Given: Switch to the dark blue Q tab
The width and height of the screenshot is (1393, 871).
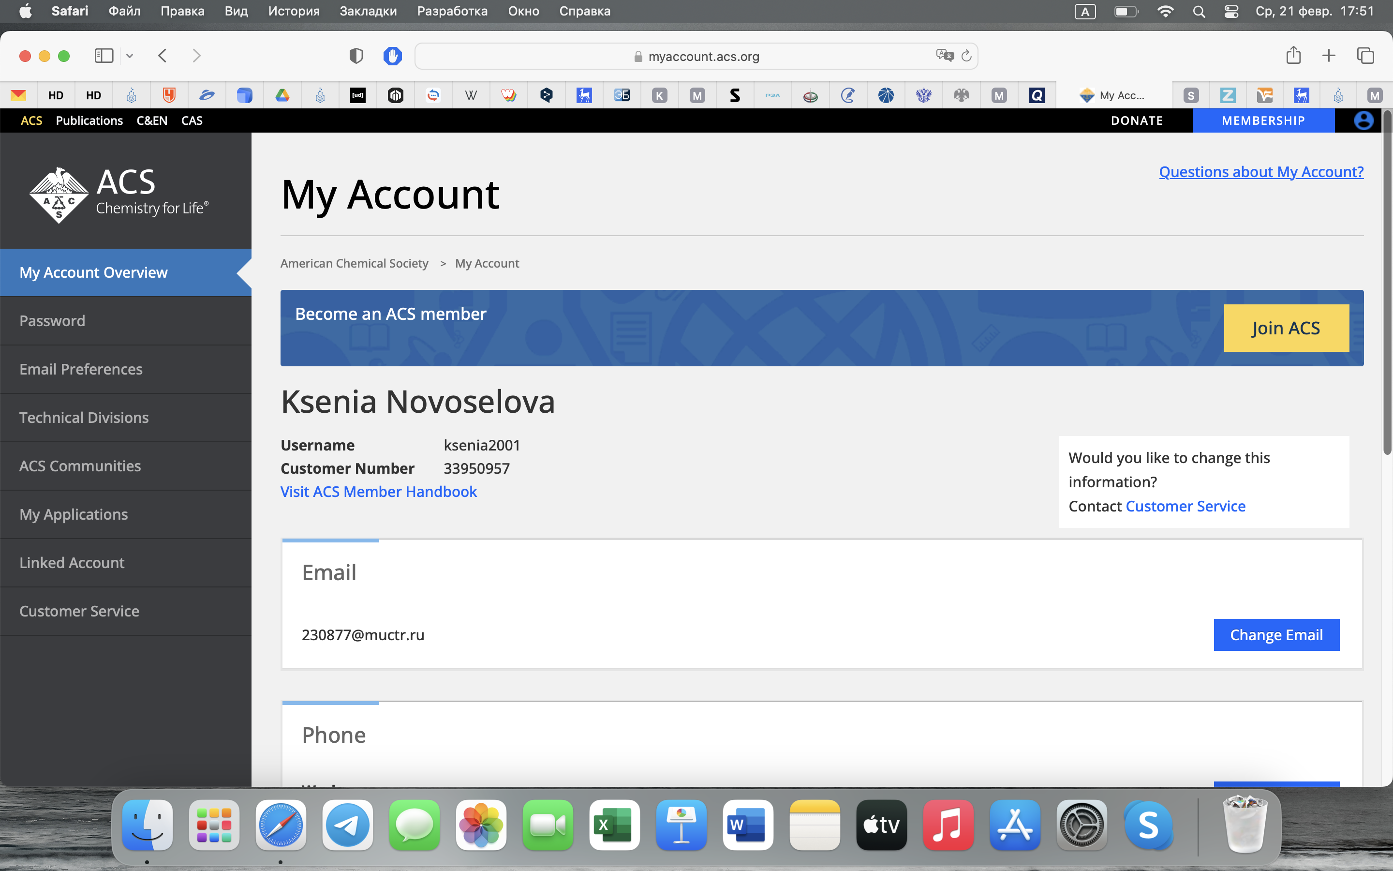Looking at the screenshot, I should click(x=1037, y=95).
